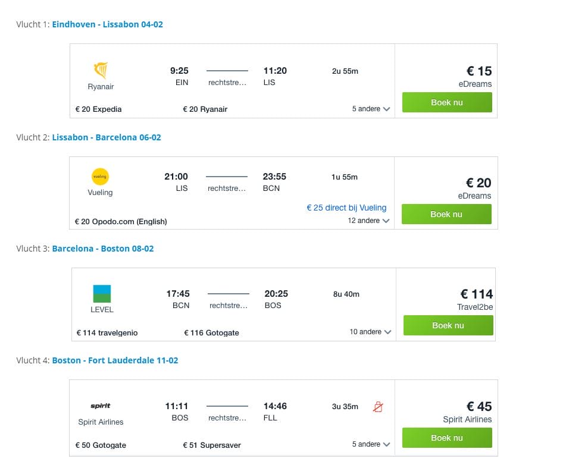566x471 pixels.
Task: Open the Eindhoven - Lissabon 04-02 link
Action: (x=108, y=24)
